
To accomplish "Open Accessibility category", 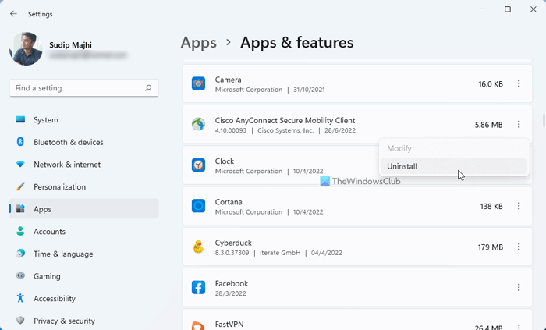I will (x=84, y=298).
